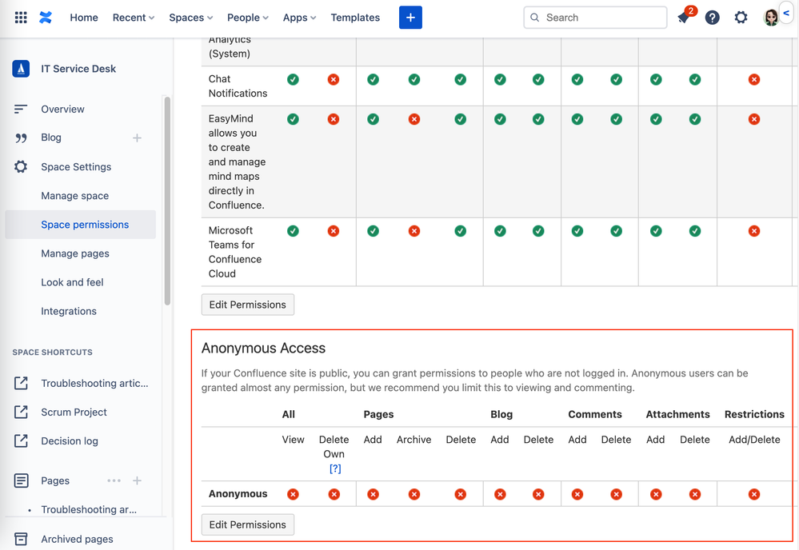This screenshot has height=550, width=799.
Task: Open the Templates menu item
Action: [x=355, y=18]
